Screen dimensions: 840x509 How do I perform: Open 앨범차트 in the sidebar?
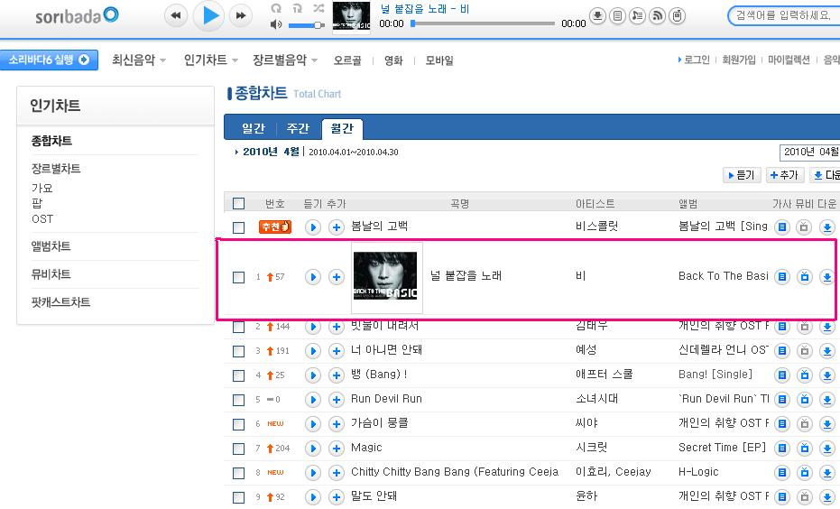tap(51, 246)
